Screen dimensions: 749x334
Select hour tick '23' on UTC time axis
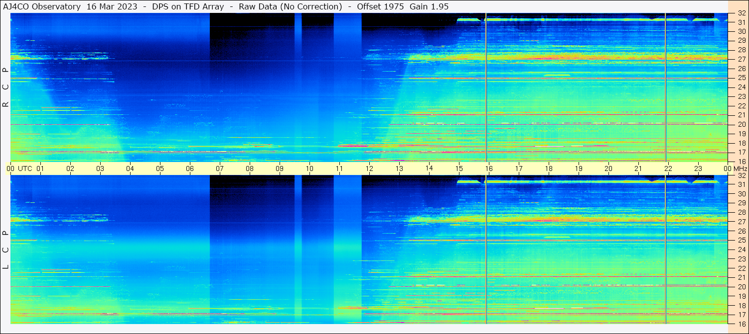[x=698, y=168]
